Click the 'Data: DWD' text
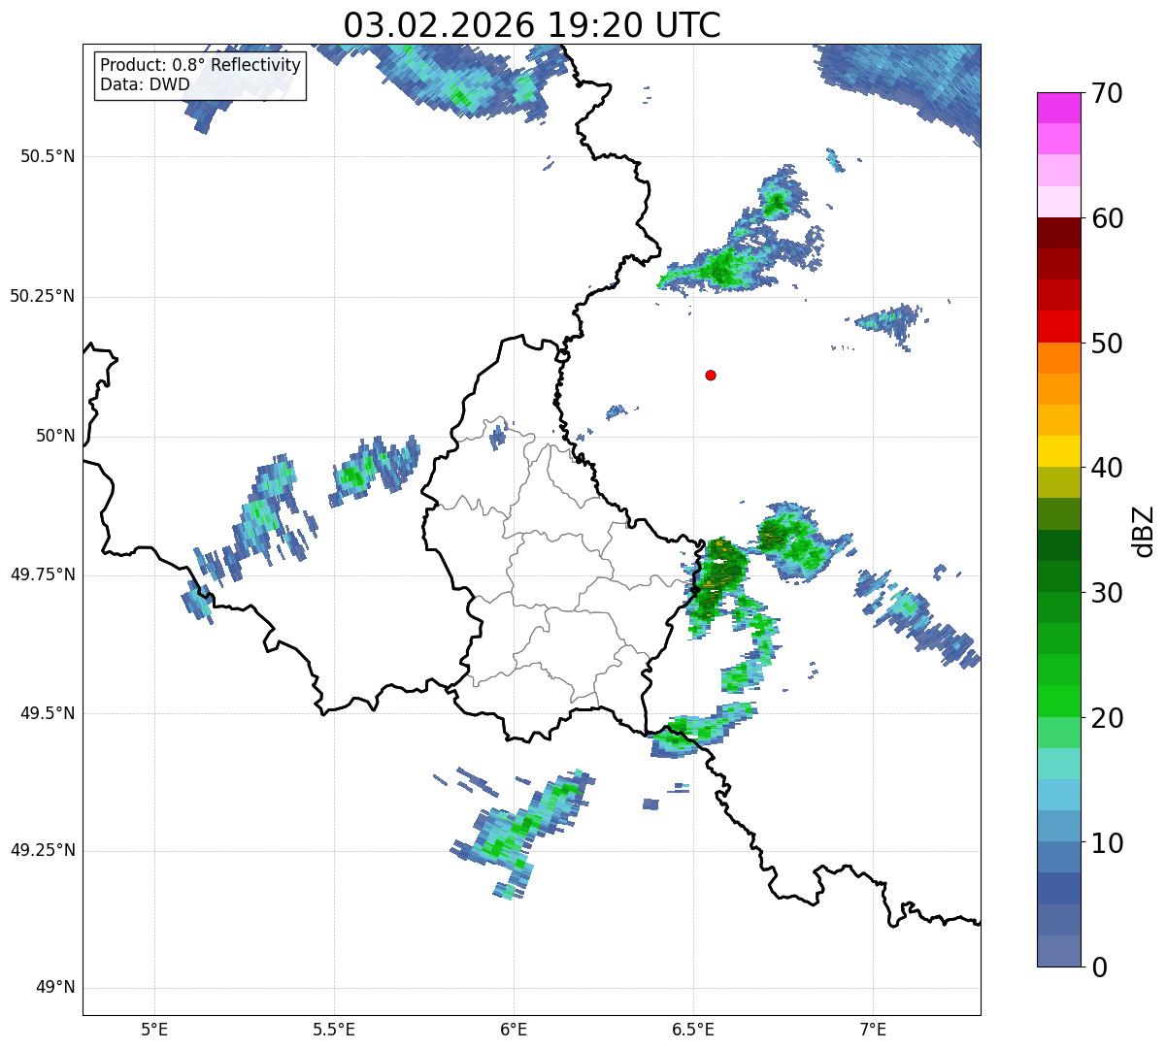Viewport: 1167px width, 1049px height. pos(146,84)
